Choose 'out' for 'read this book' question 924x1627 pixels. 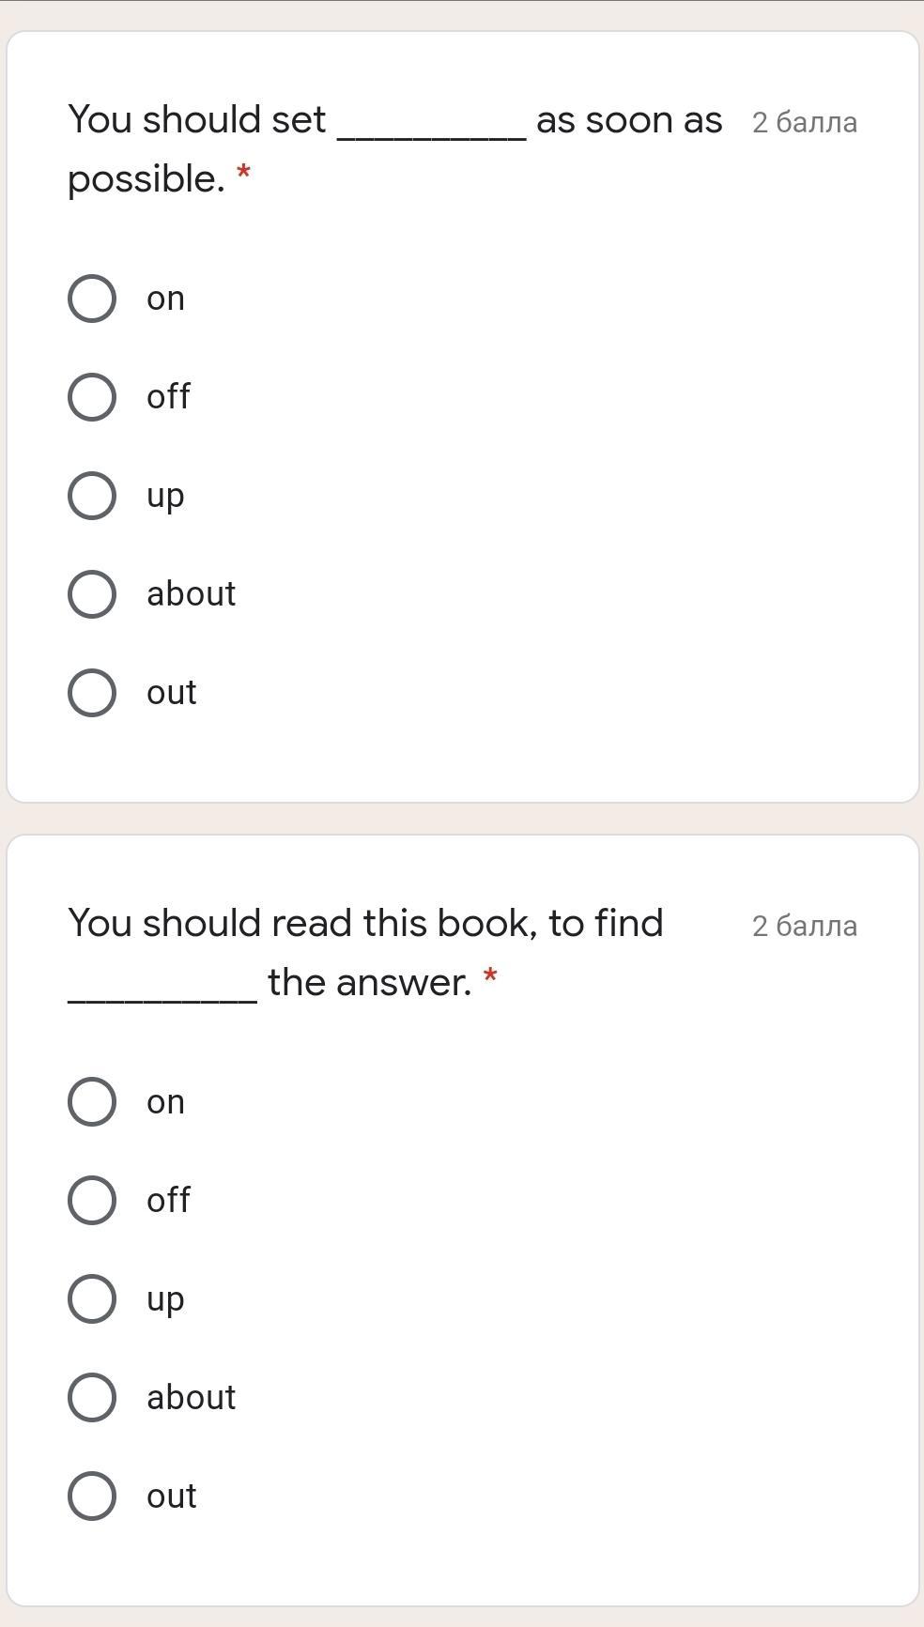click(92, 1497)
